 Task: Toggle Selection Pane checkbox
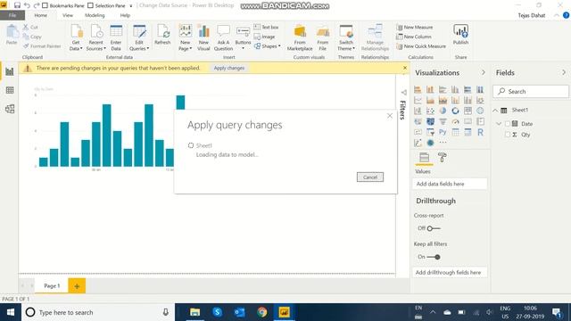pyautogui.click(x=91, y=5)
